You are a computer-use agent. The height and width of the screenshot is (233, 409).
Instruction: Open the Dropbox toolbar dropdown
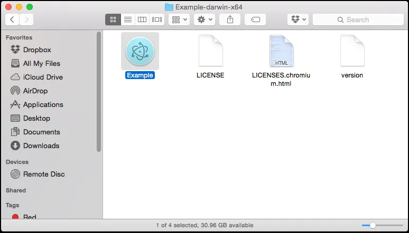(x=298, y=20)
